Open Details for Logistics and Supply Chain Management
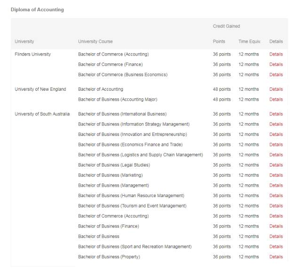 tap(276, 155)
